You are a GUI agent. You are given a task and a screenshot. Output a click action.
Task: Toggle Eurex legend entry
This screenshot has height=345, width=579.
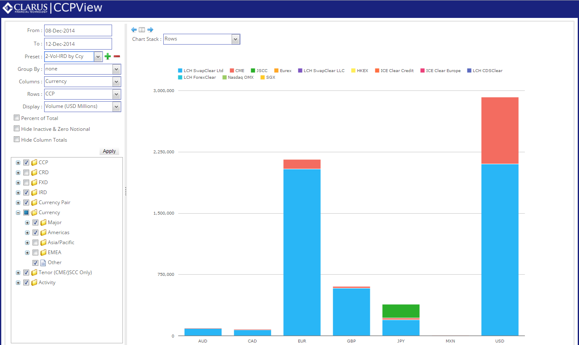click(282, 71)
